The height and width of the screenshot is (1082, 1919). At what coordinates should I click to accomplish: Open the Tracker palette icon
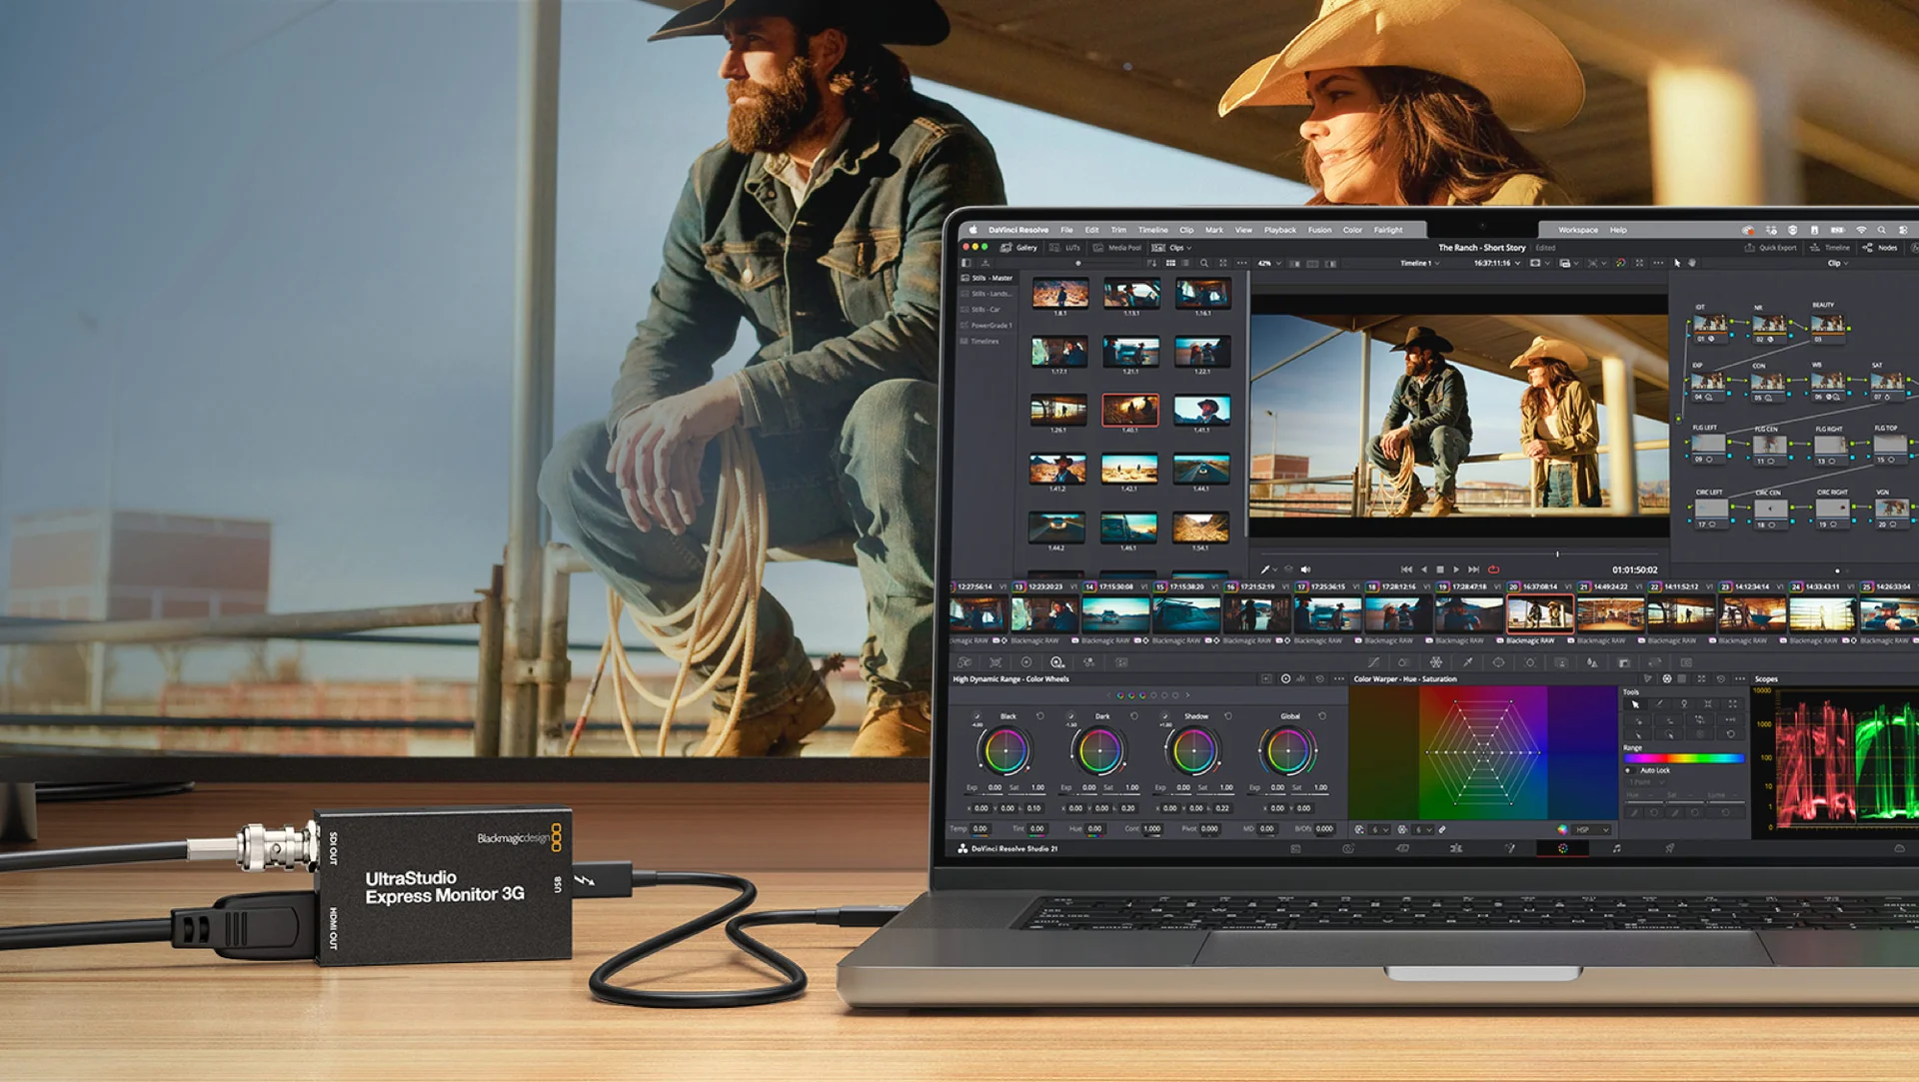coord(1529,662)
